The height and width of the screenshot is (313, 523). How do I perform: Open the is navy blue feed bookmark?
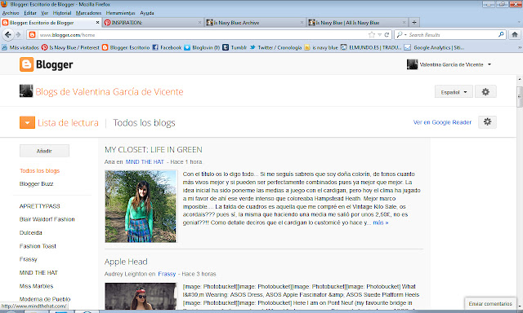tap(321, 47)
